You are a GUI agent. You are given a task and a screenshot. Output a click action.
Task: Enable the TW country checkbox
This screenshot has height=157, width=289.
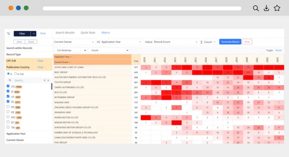tap(8, 127)
